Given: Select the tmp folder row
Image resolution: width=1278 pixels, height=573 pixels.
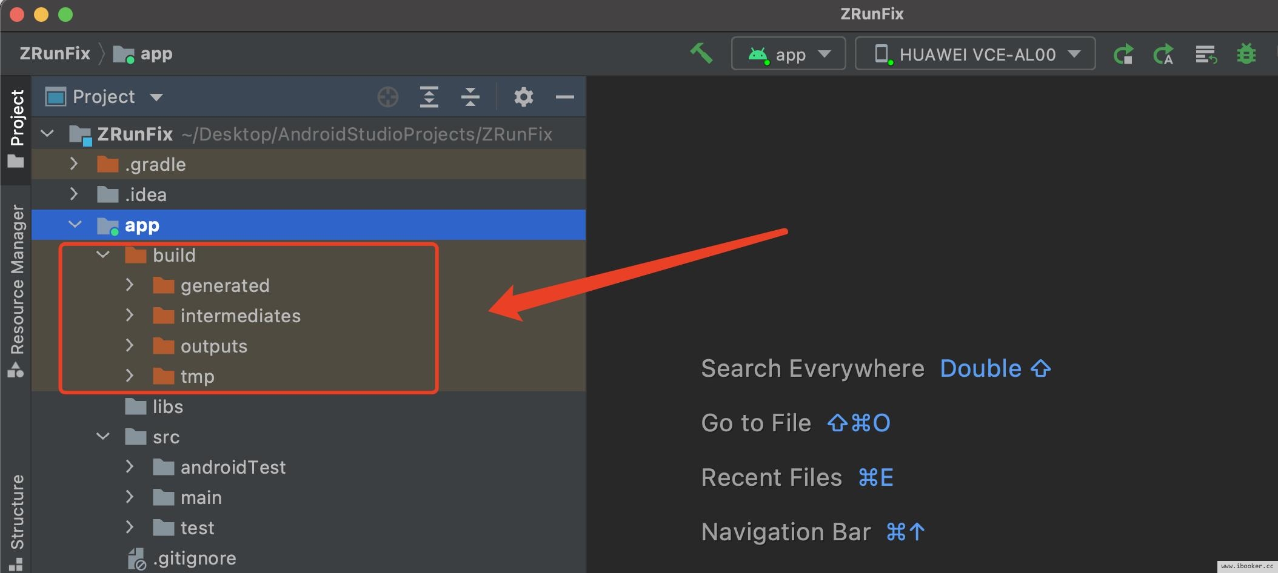Looking at the screenshot, I should point(309,376).
